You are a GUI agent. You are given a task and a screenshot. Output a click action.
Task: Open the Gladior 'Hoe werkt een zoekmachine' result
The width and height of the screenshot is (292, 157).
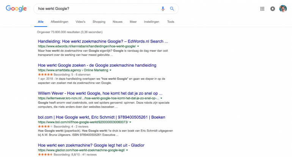pyautogui.click(x=91, y=145)
